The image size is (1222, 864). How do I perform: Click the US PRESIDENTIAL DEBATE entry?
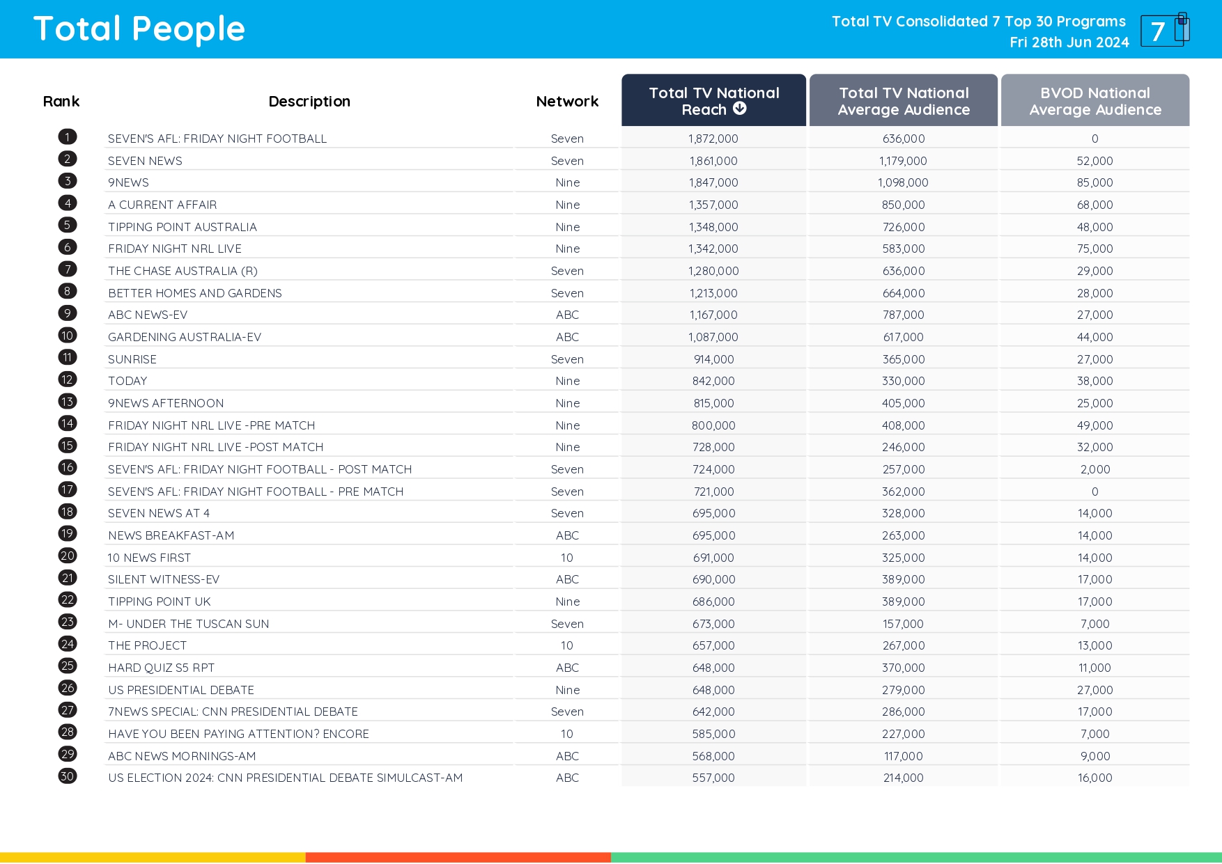tap(181, 689)
